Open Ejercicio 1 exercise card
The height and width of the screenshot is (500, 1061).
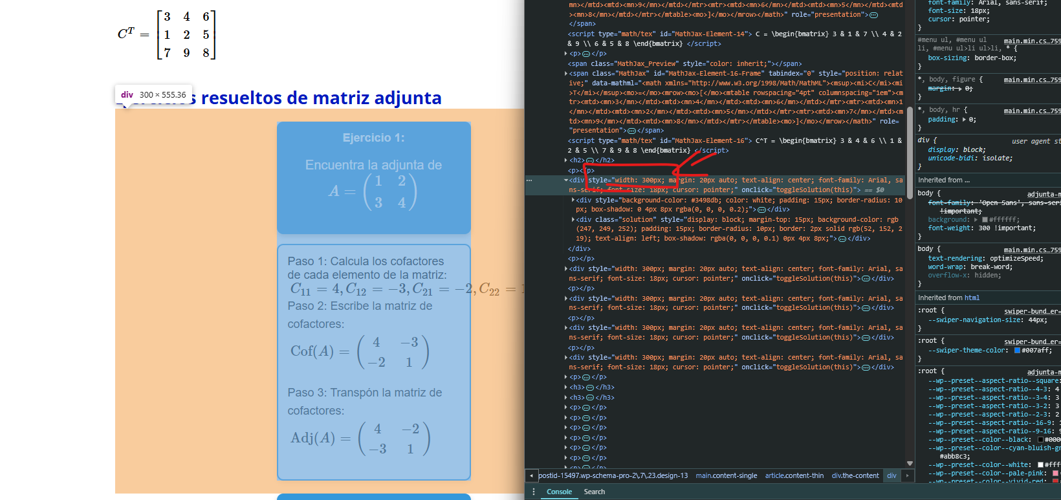point(373,177)
